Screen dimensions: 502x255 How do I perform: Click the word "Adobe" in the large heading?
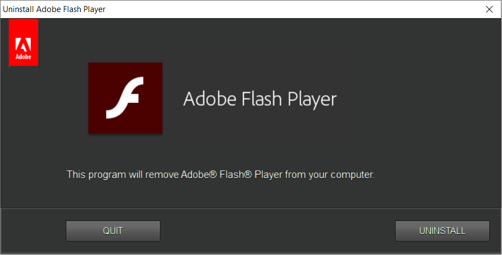pyautogui.click(x=204, y=99)
